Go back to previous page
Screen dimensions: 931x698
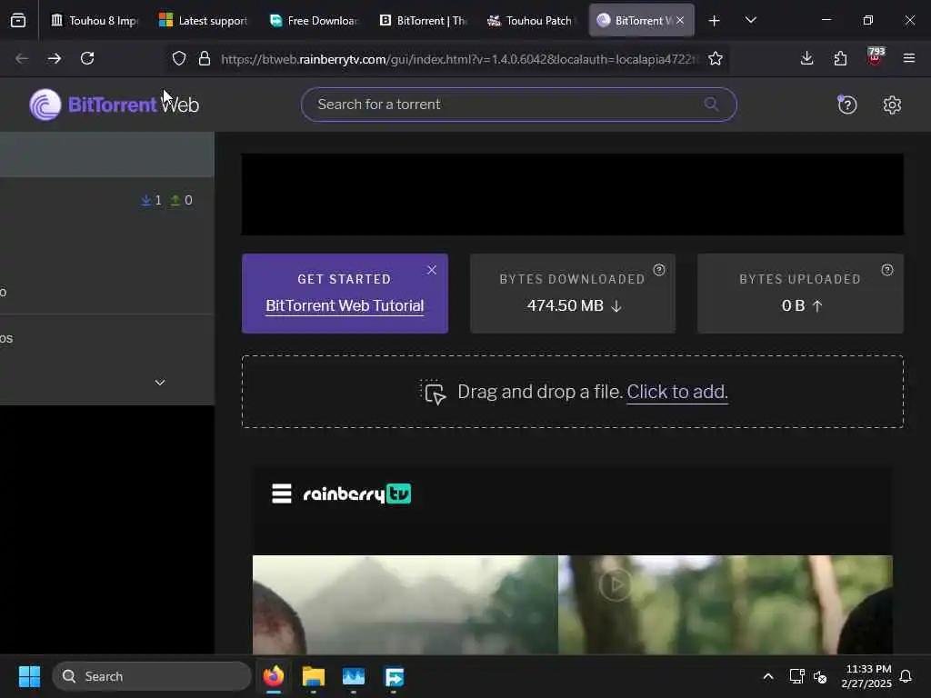22,58
